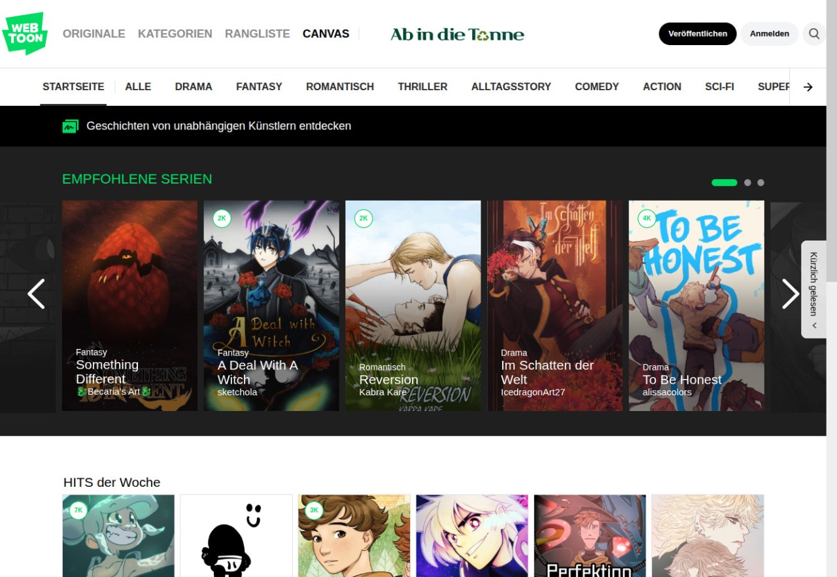Show previous recommended series slide
The image size is (837, 577).
click(x=36, y=294)
